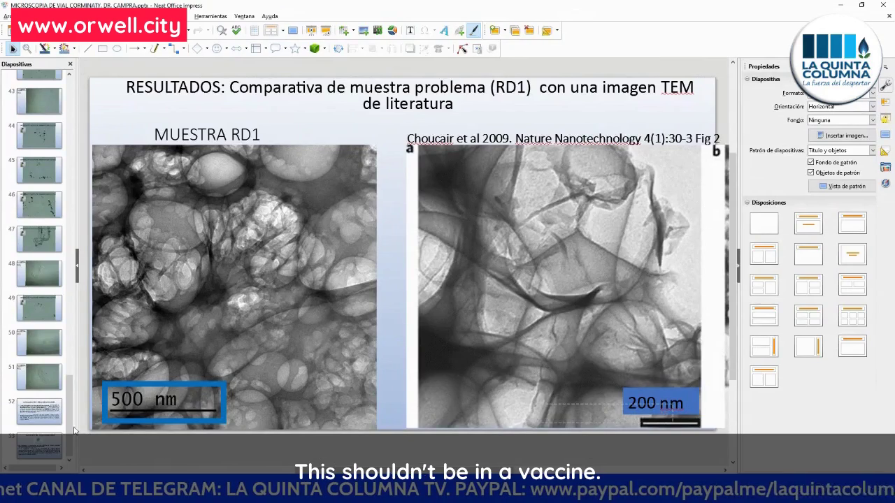
Task: Uncheck Fondo de patrón checkbox
Action: (x=811, y=162)
